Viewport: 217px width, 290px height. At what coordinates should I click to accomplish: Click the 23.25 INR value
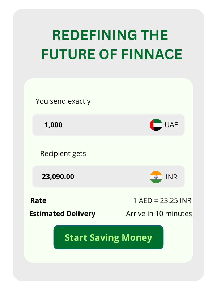point(176,200)
